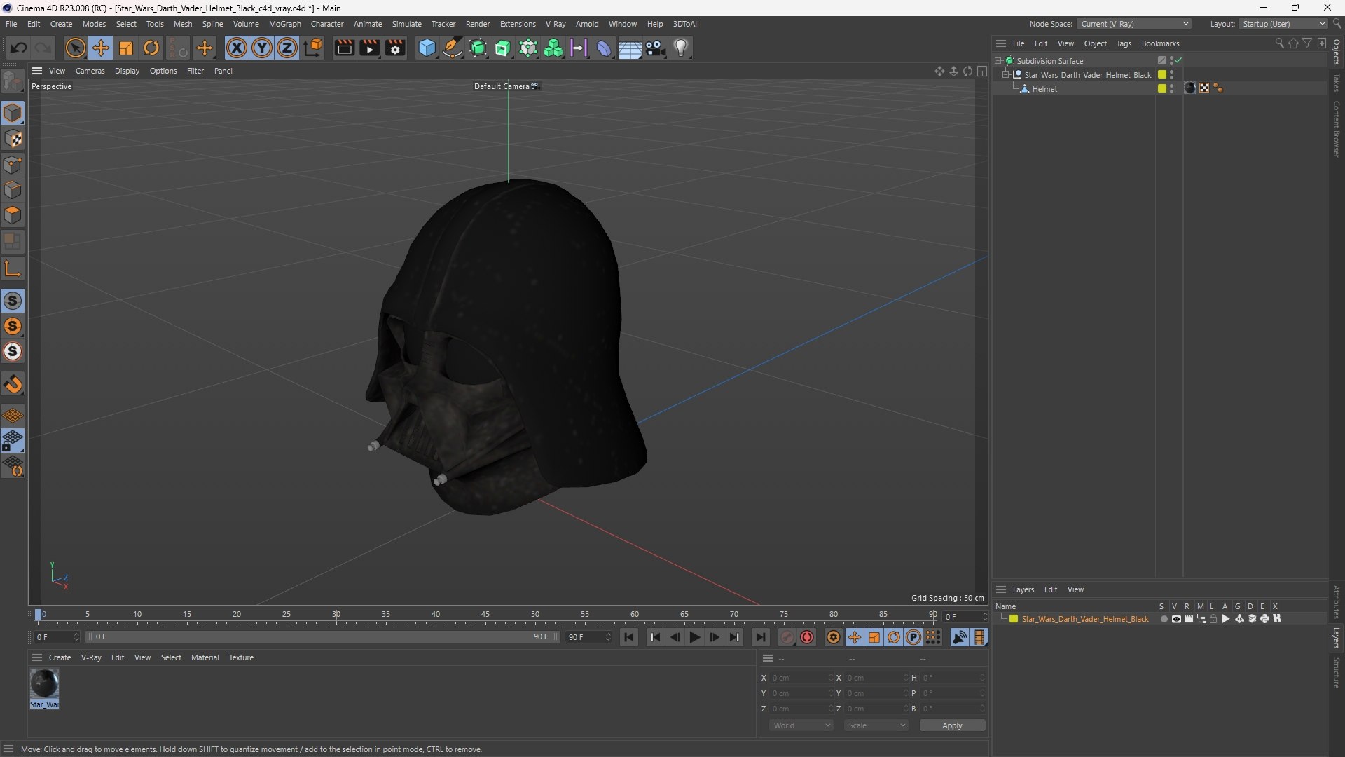Open the Autokeying settings gear icon

point(833,637)
